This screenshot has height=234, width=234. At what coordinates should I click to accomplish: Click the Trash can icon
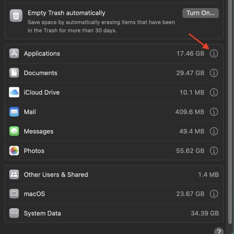tap(16, 16)
